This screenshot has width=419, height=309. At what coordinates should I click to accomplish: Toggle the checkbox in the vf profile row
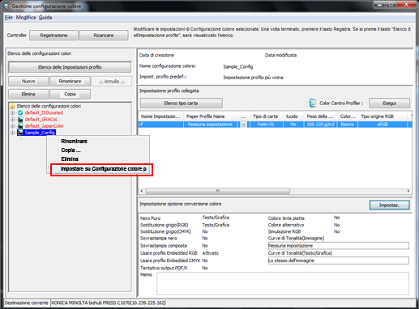pos(243,125)
